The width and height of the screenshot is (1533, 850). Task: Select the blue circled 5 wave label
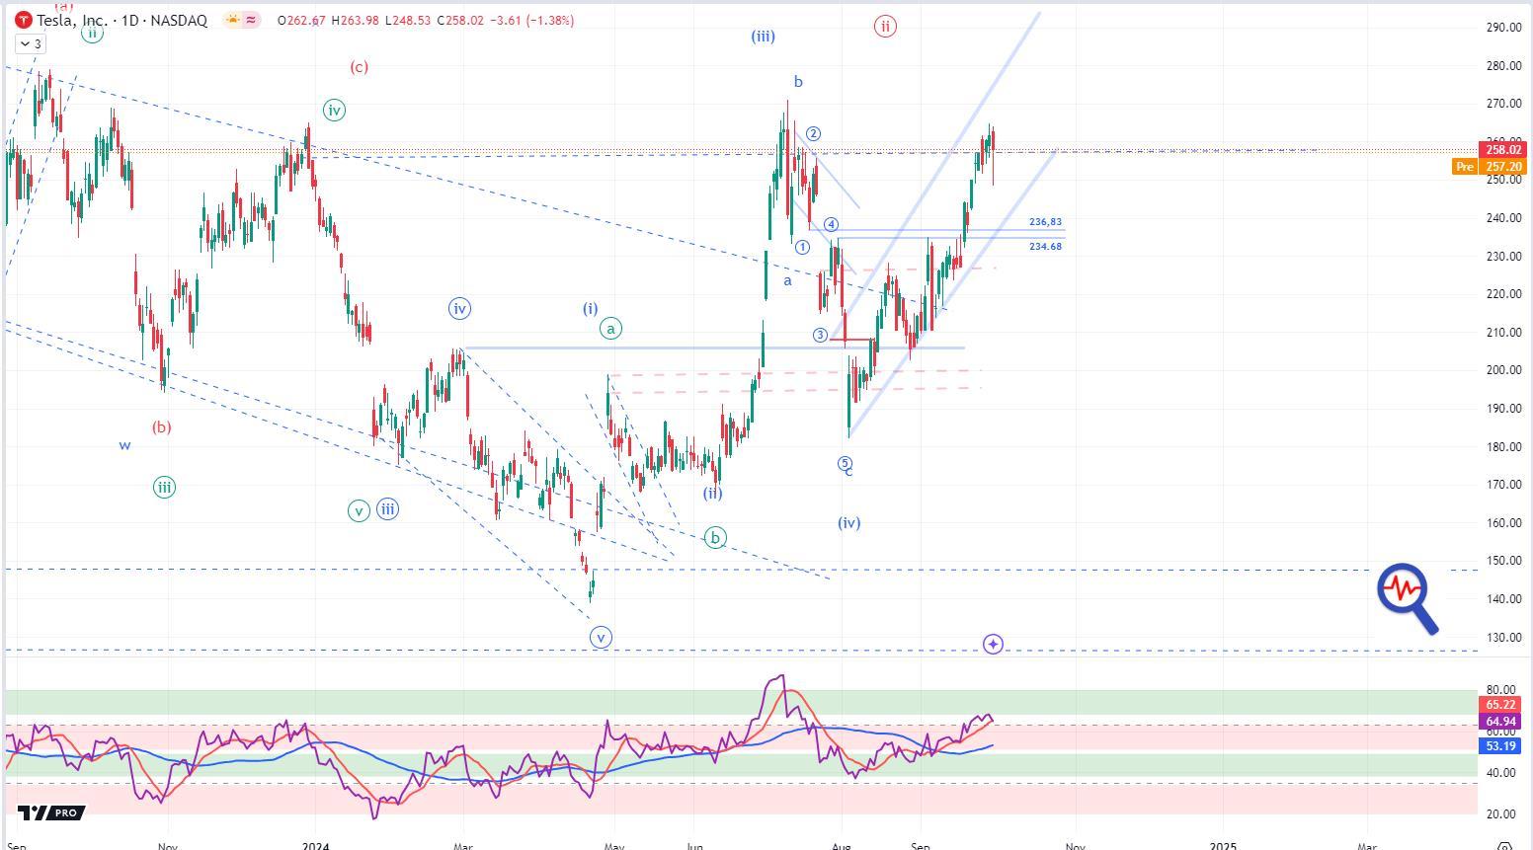coord(845,463)
